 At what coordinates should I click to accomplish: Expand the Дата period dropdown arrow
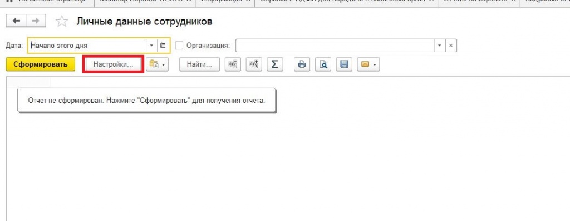tap(152, 46)
